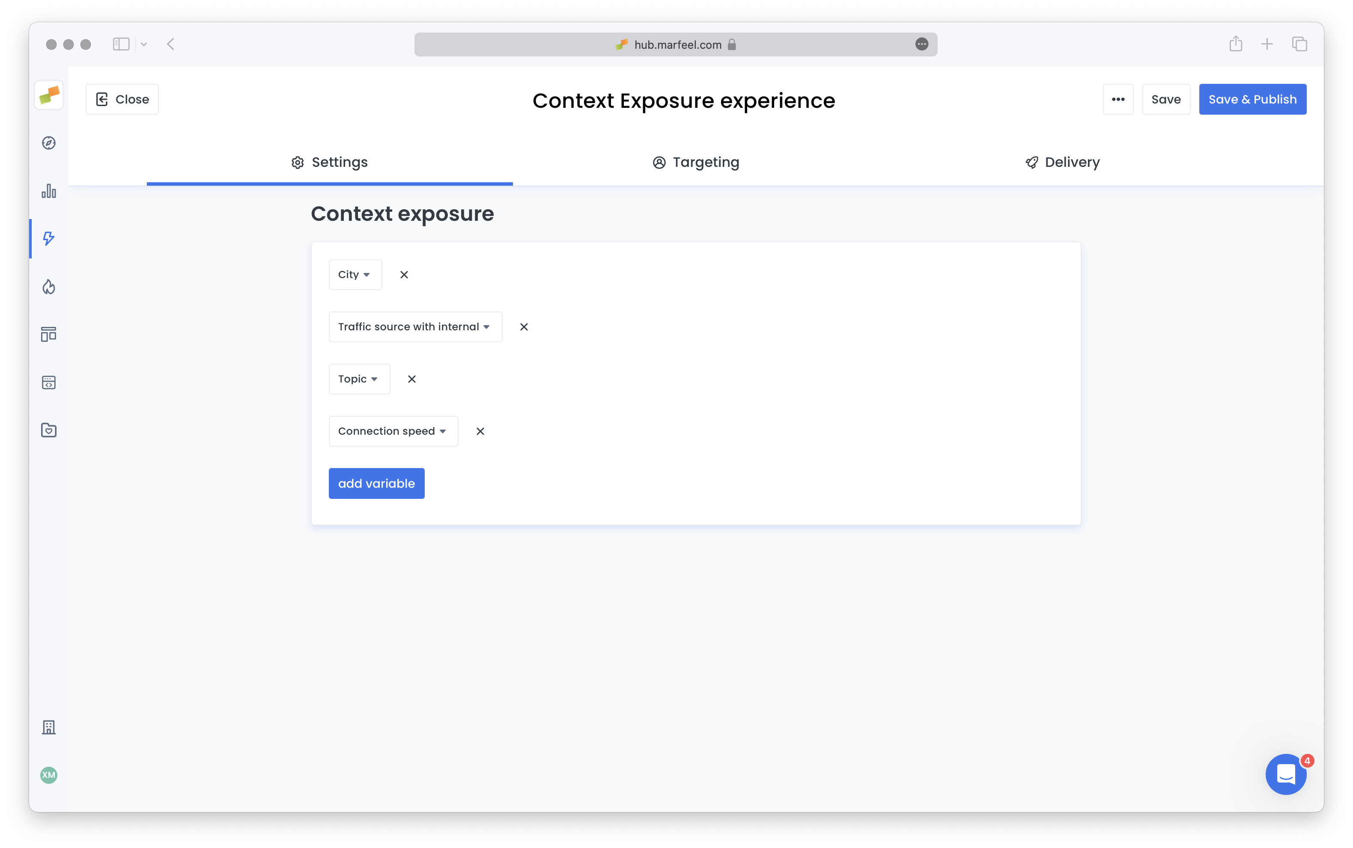Select the analytics bar chart sidebar icon
1353x848 pixels.
48,191
